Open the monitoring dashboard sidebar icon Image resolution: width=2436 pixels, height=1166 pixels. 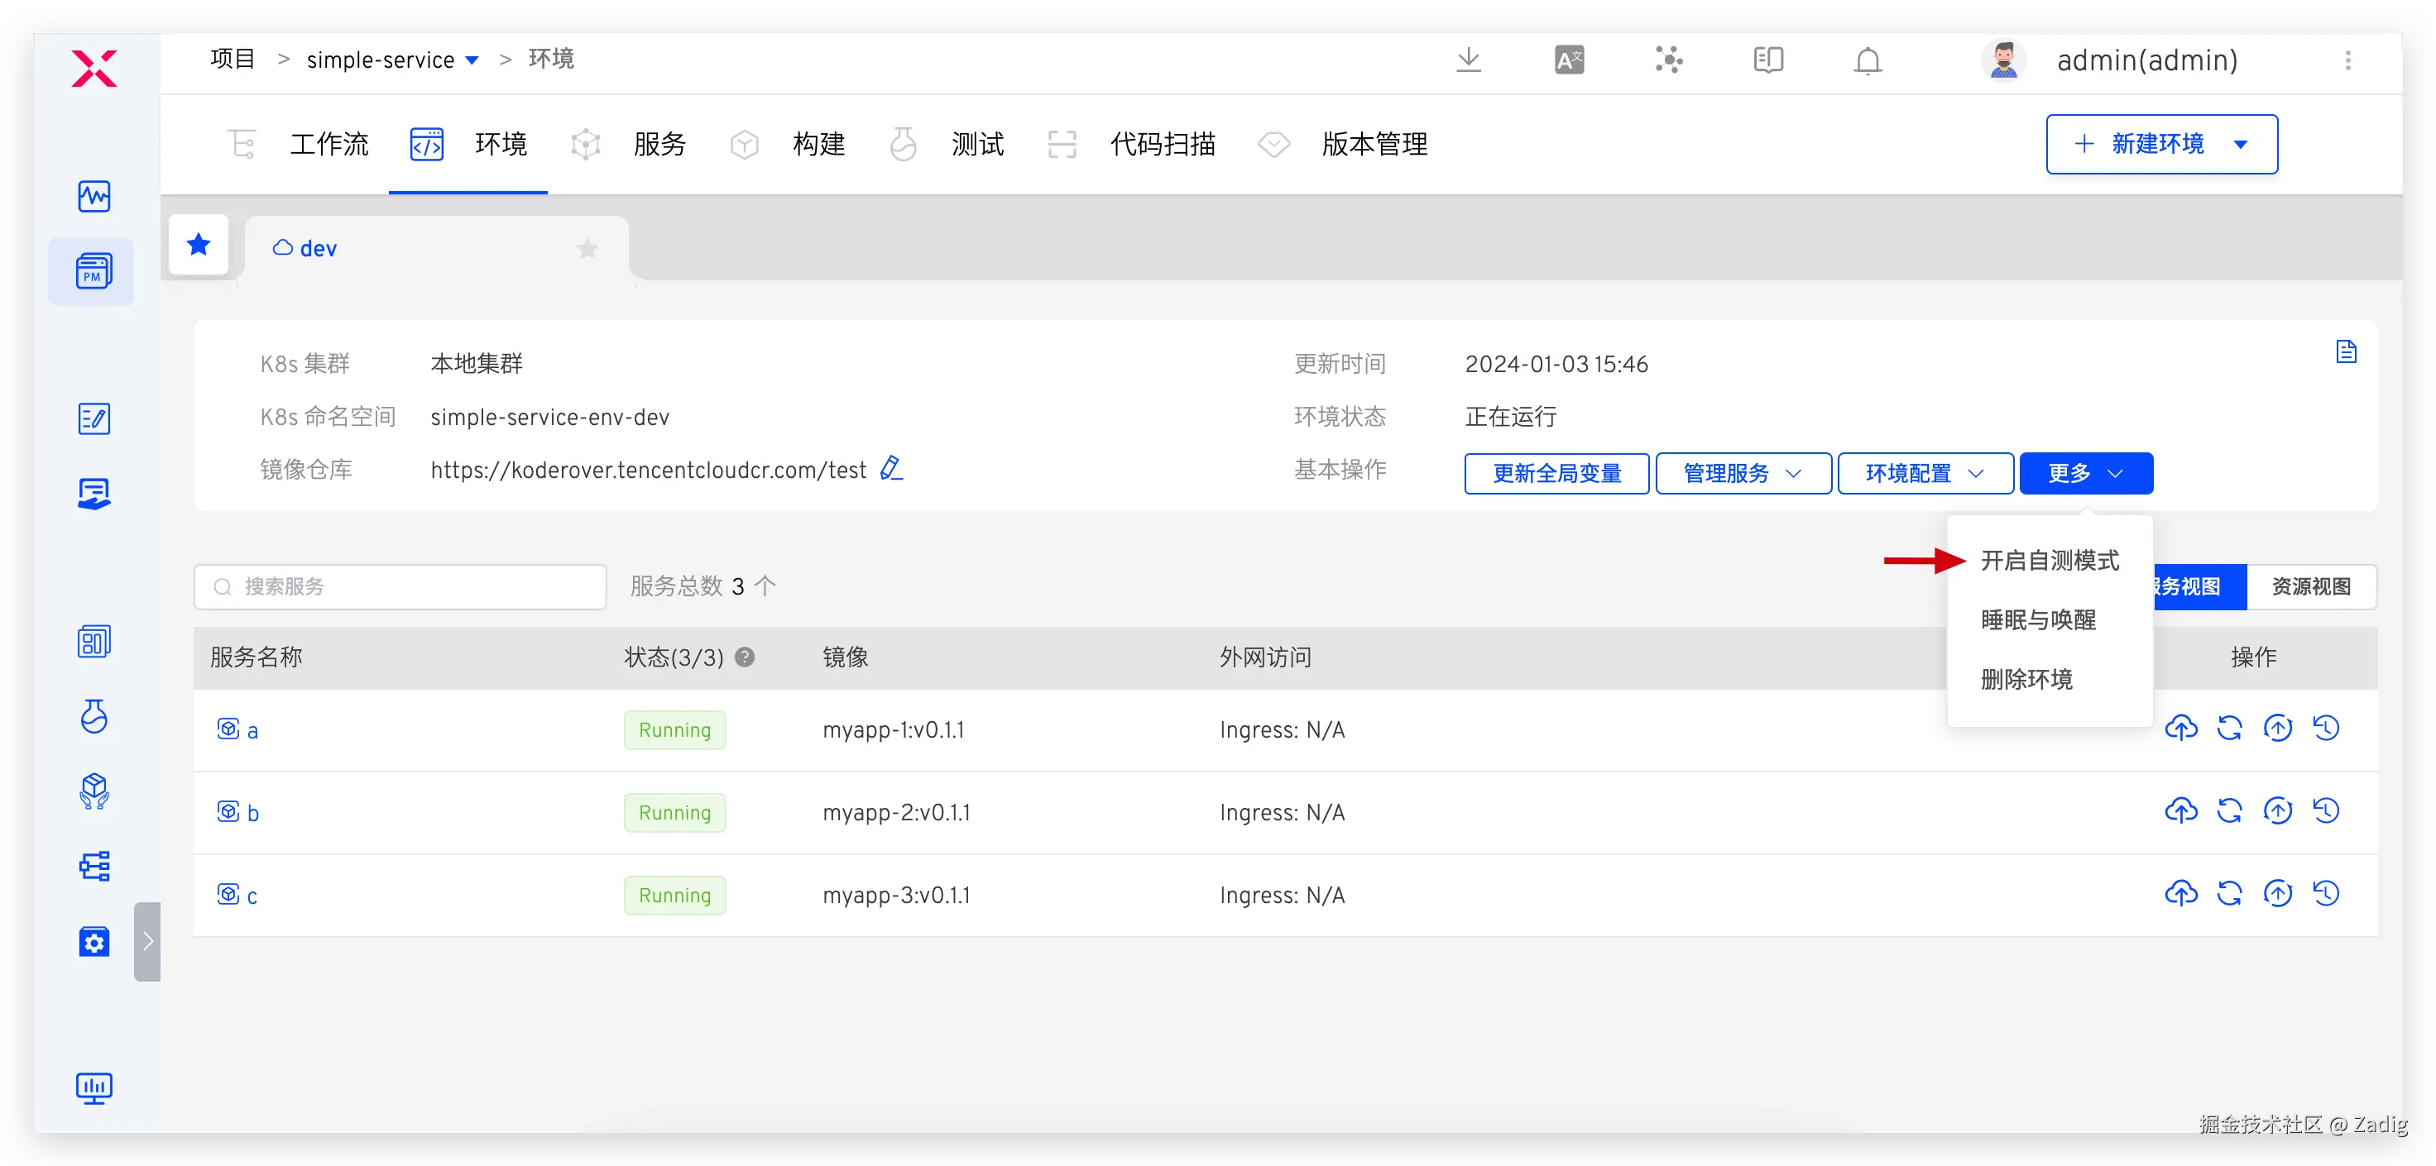tap(94, 197)
